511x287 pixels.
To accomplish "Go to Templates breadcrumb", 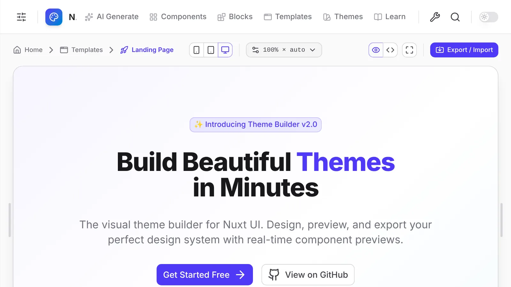I will tap(81, 50).
